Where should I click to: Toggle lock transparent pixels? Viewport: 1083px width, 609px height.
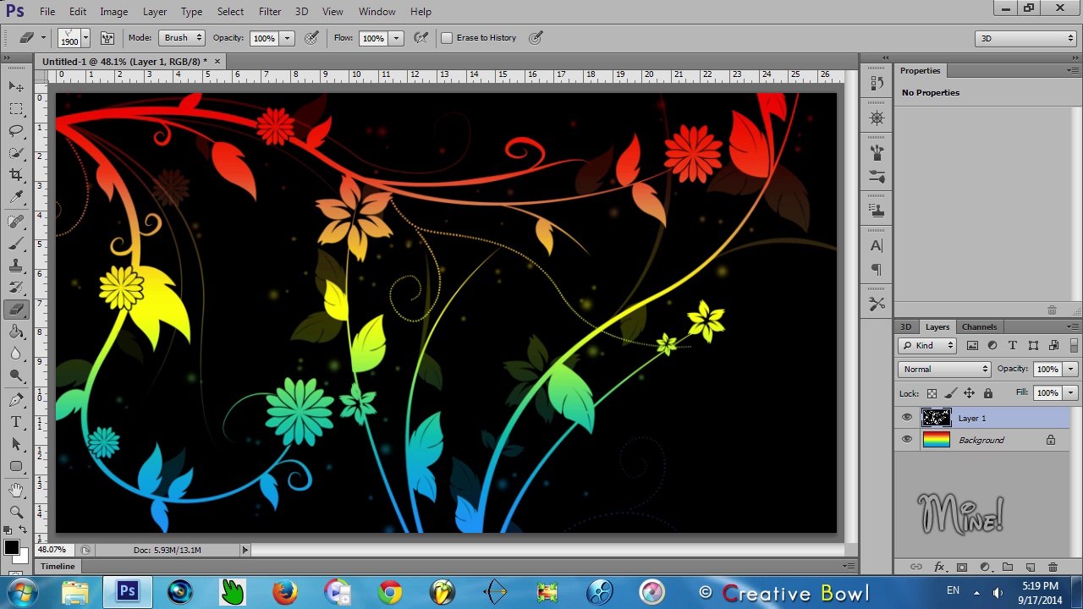pyautogui.click(x=932, y=393)
